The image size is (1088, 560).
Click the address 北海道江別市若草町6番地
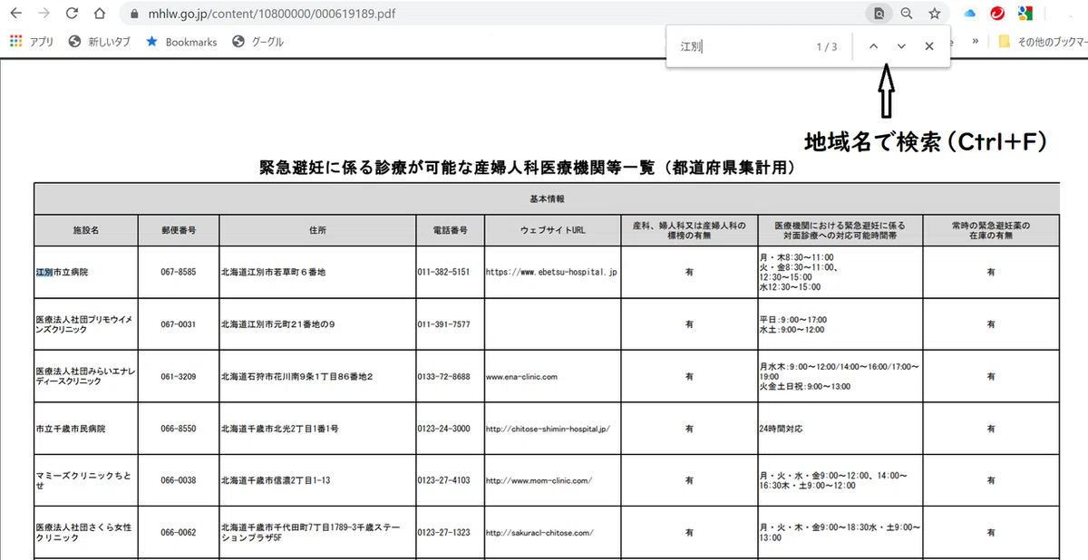273,272
